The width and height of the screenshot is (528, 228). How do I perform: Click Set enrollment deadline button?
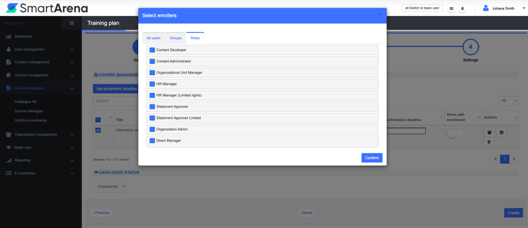[115, 89]
